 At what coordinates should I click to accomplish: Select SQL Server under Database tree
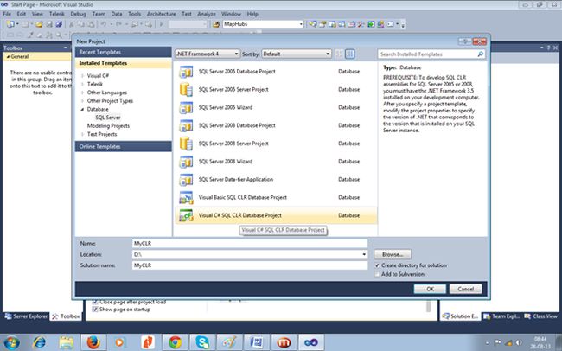coord(108,118)
